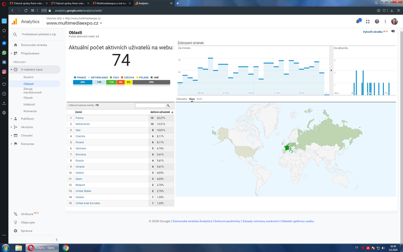
Task: Click the Google Analytics logo
Action: pos(15,22)
